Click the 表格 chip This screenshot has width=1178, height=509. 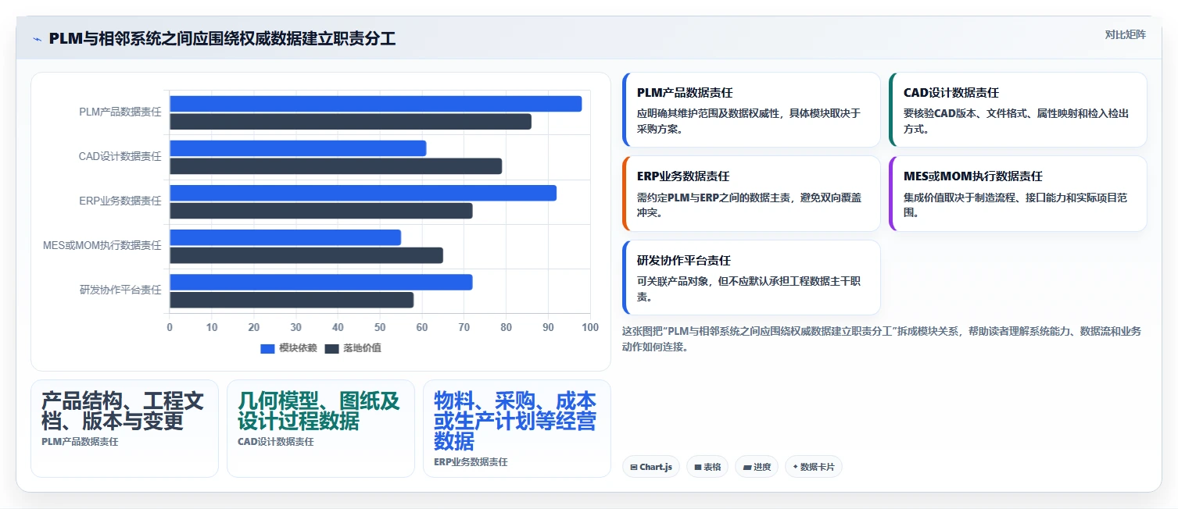point(707,467)
